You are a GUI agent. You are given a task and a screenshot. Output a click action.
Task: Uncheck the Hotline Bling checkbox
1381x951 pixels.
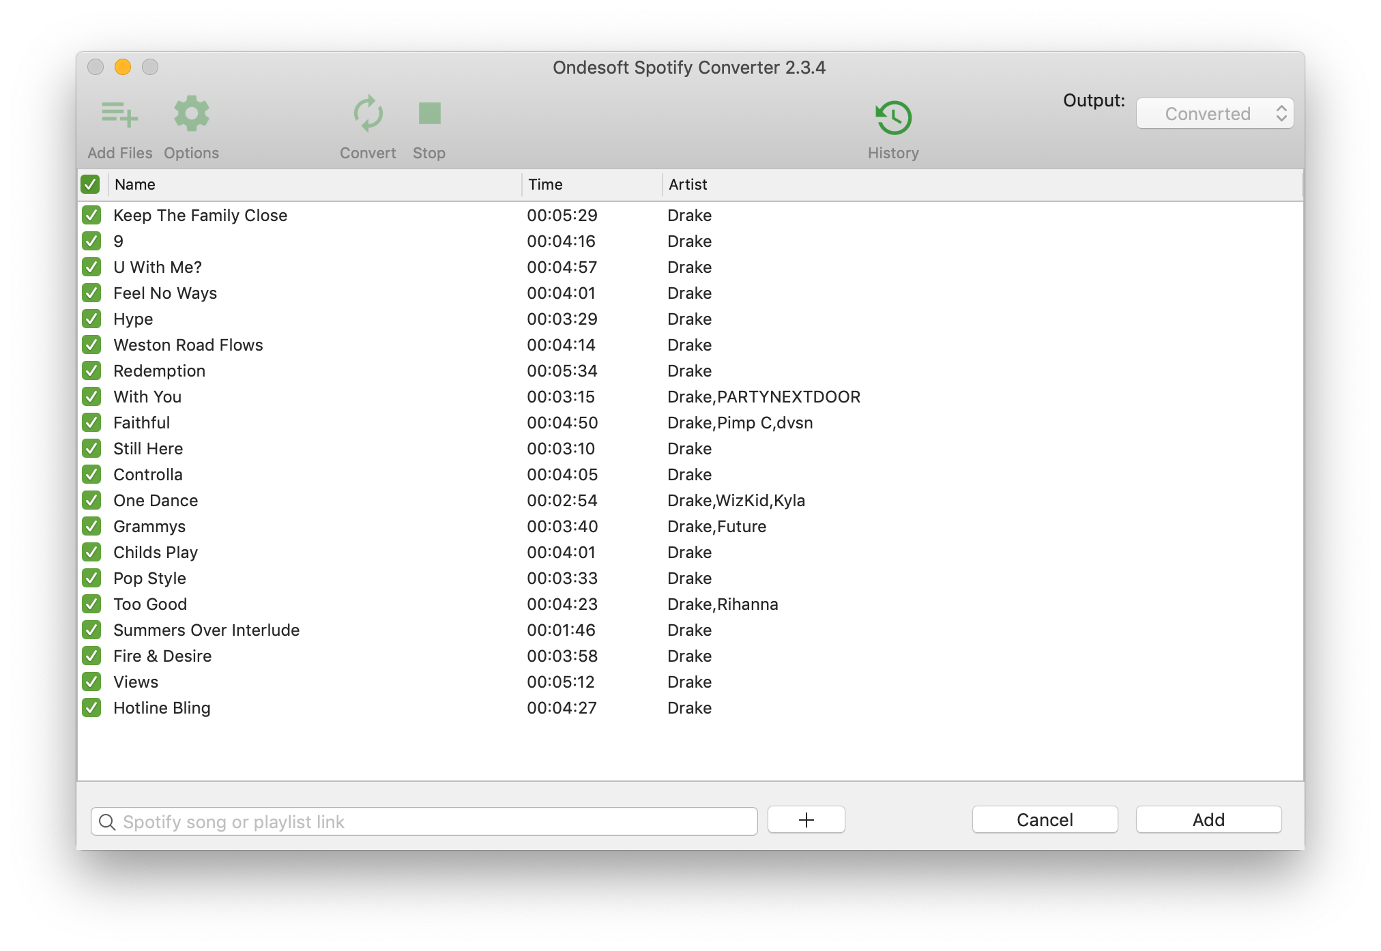coord(91,708)
